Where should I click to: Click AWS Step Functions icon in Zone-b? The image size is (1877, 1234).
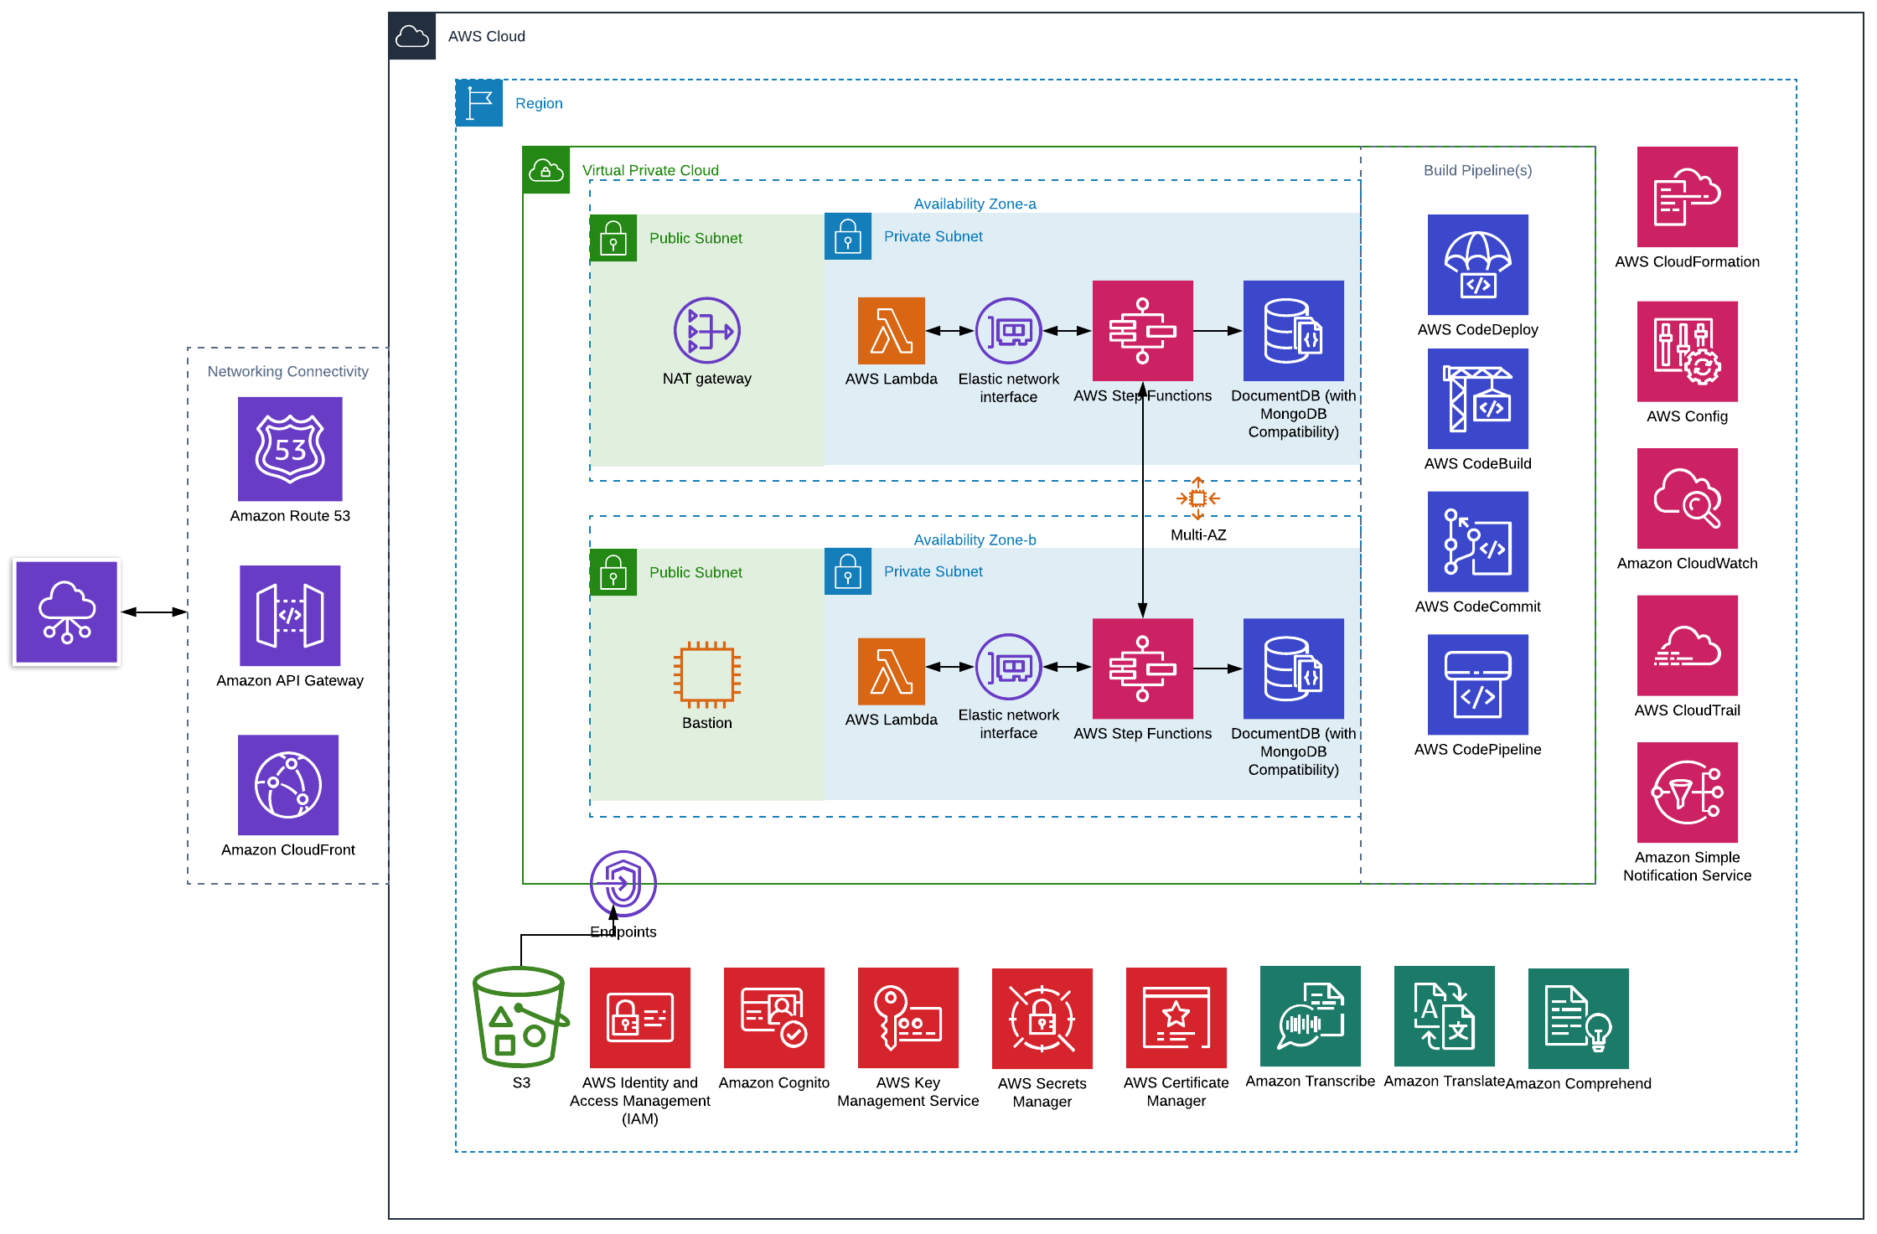(1143, 669)
